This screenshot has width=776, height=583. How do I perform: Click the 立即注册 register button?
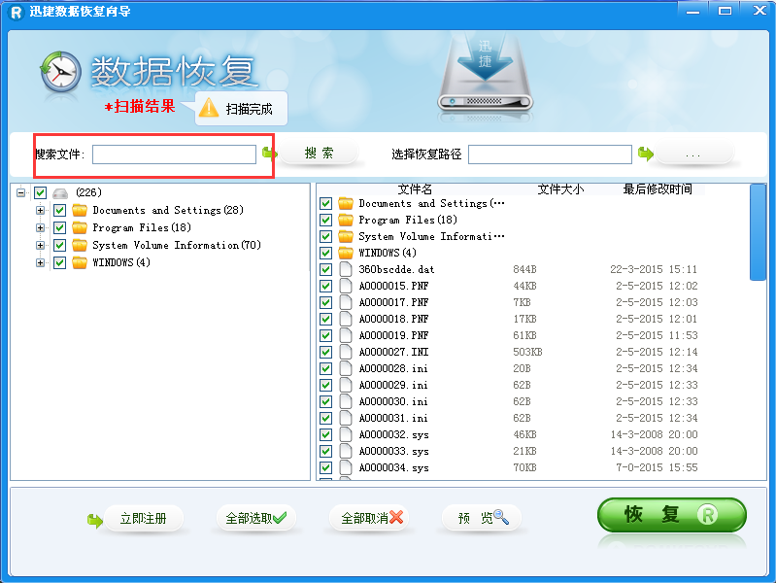tap(144, 519)
